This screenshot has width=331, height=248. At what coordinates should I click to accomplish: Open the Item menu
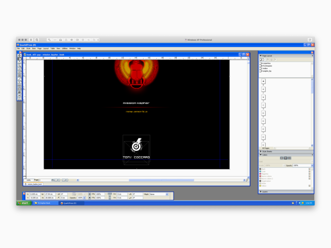[x=34, y=48]
